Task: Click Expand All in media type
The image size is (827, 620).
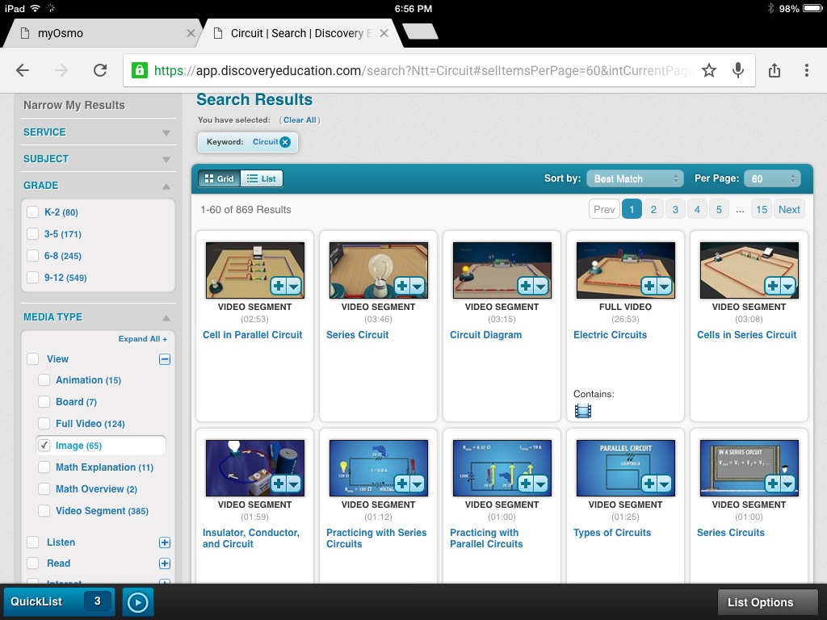Action: click(x=142, y=339)
